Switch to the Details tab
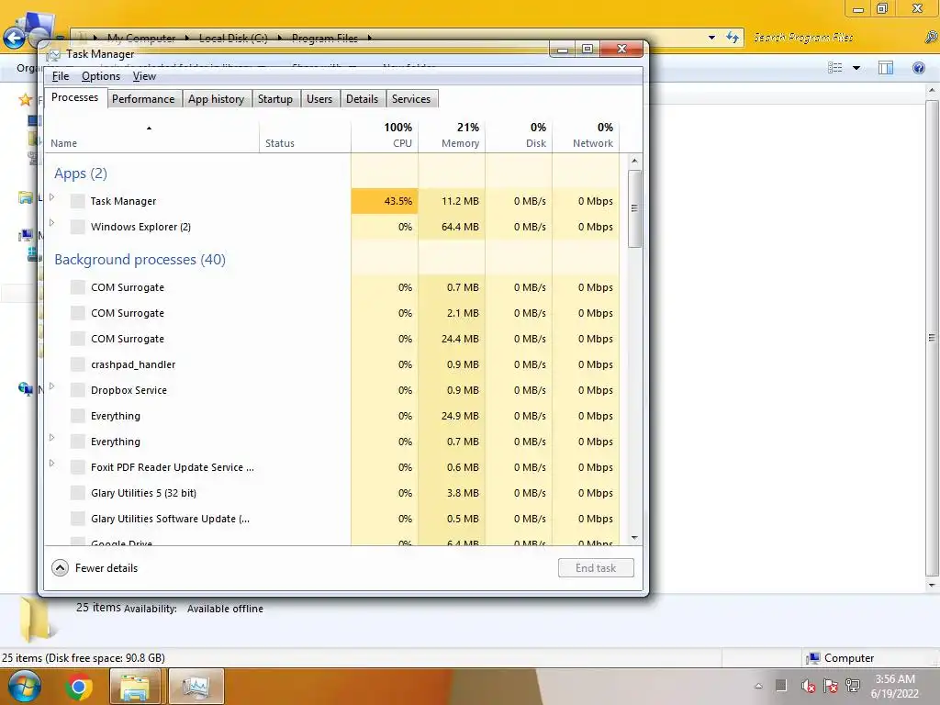Screen dimensions: 940x705 [362, 99]
